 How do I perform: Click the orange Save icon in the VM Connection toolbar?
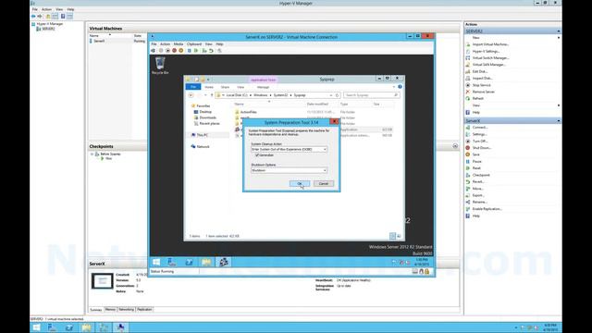(181, 51)
